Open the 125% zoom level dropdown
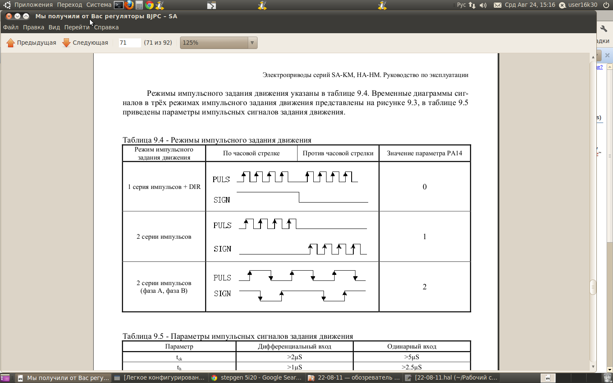Image resolution: width=613 pixels, height=383 pixels. coord(219,43)
